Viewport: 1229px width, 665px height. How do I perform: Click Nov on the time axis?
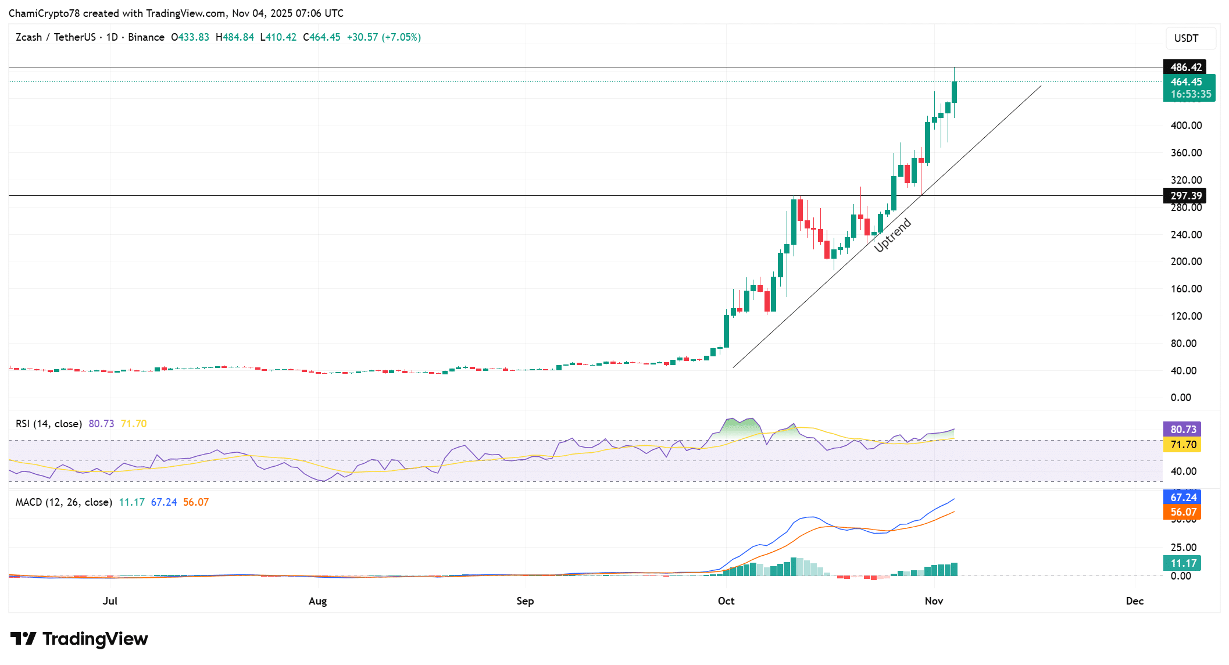coord(935,601)
